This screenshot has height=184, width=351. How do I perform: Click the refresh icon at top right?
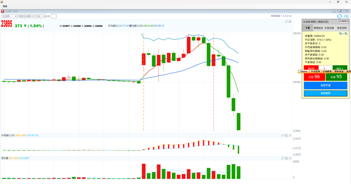tap(339, 16)
